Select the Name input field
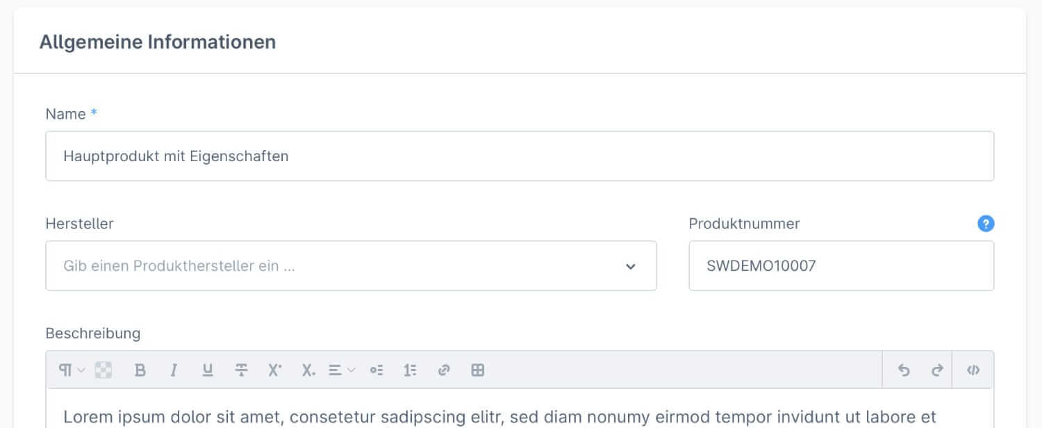The image size is (1042, 428). point(520,156)
